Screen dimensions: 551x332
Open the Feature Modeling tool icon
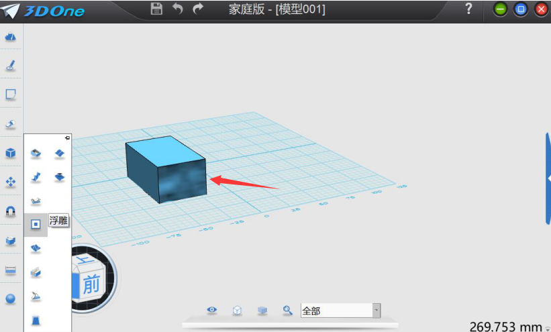pos(11,123)
